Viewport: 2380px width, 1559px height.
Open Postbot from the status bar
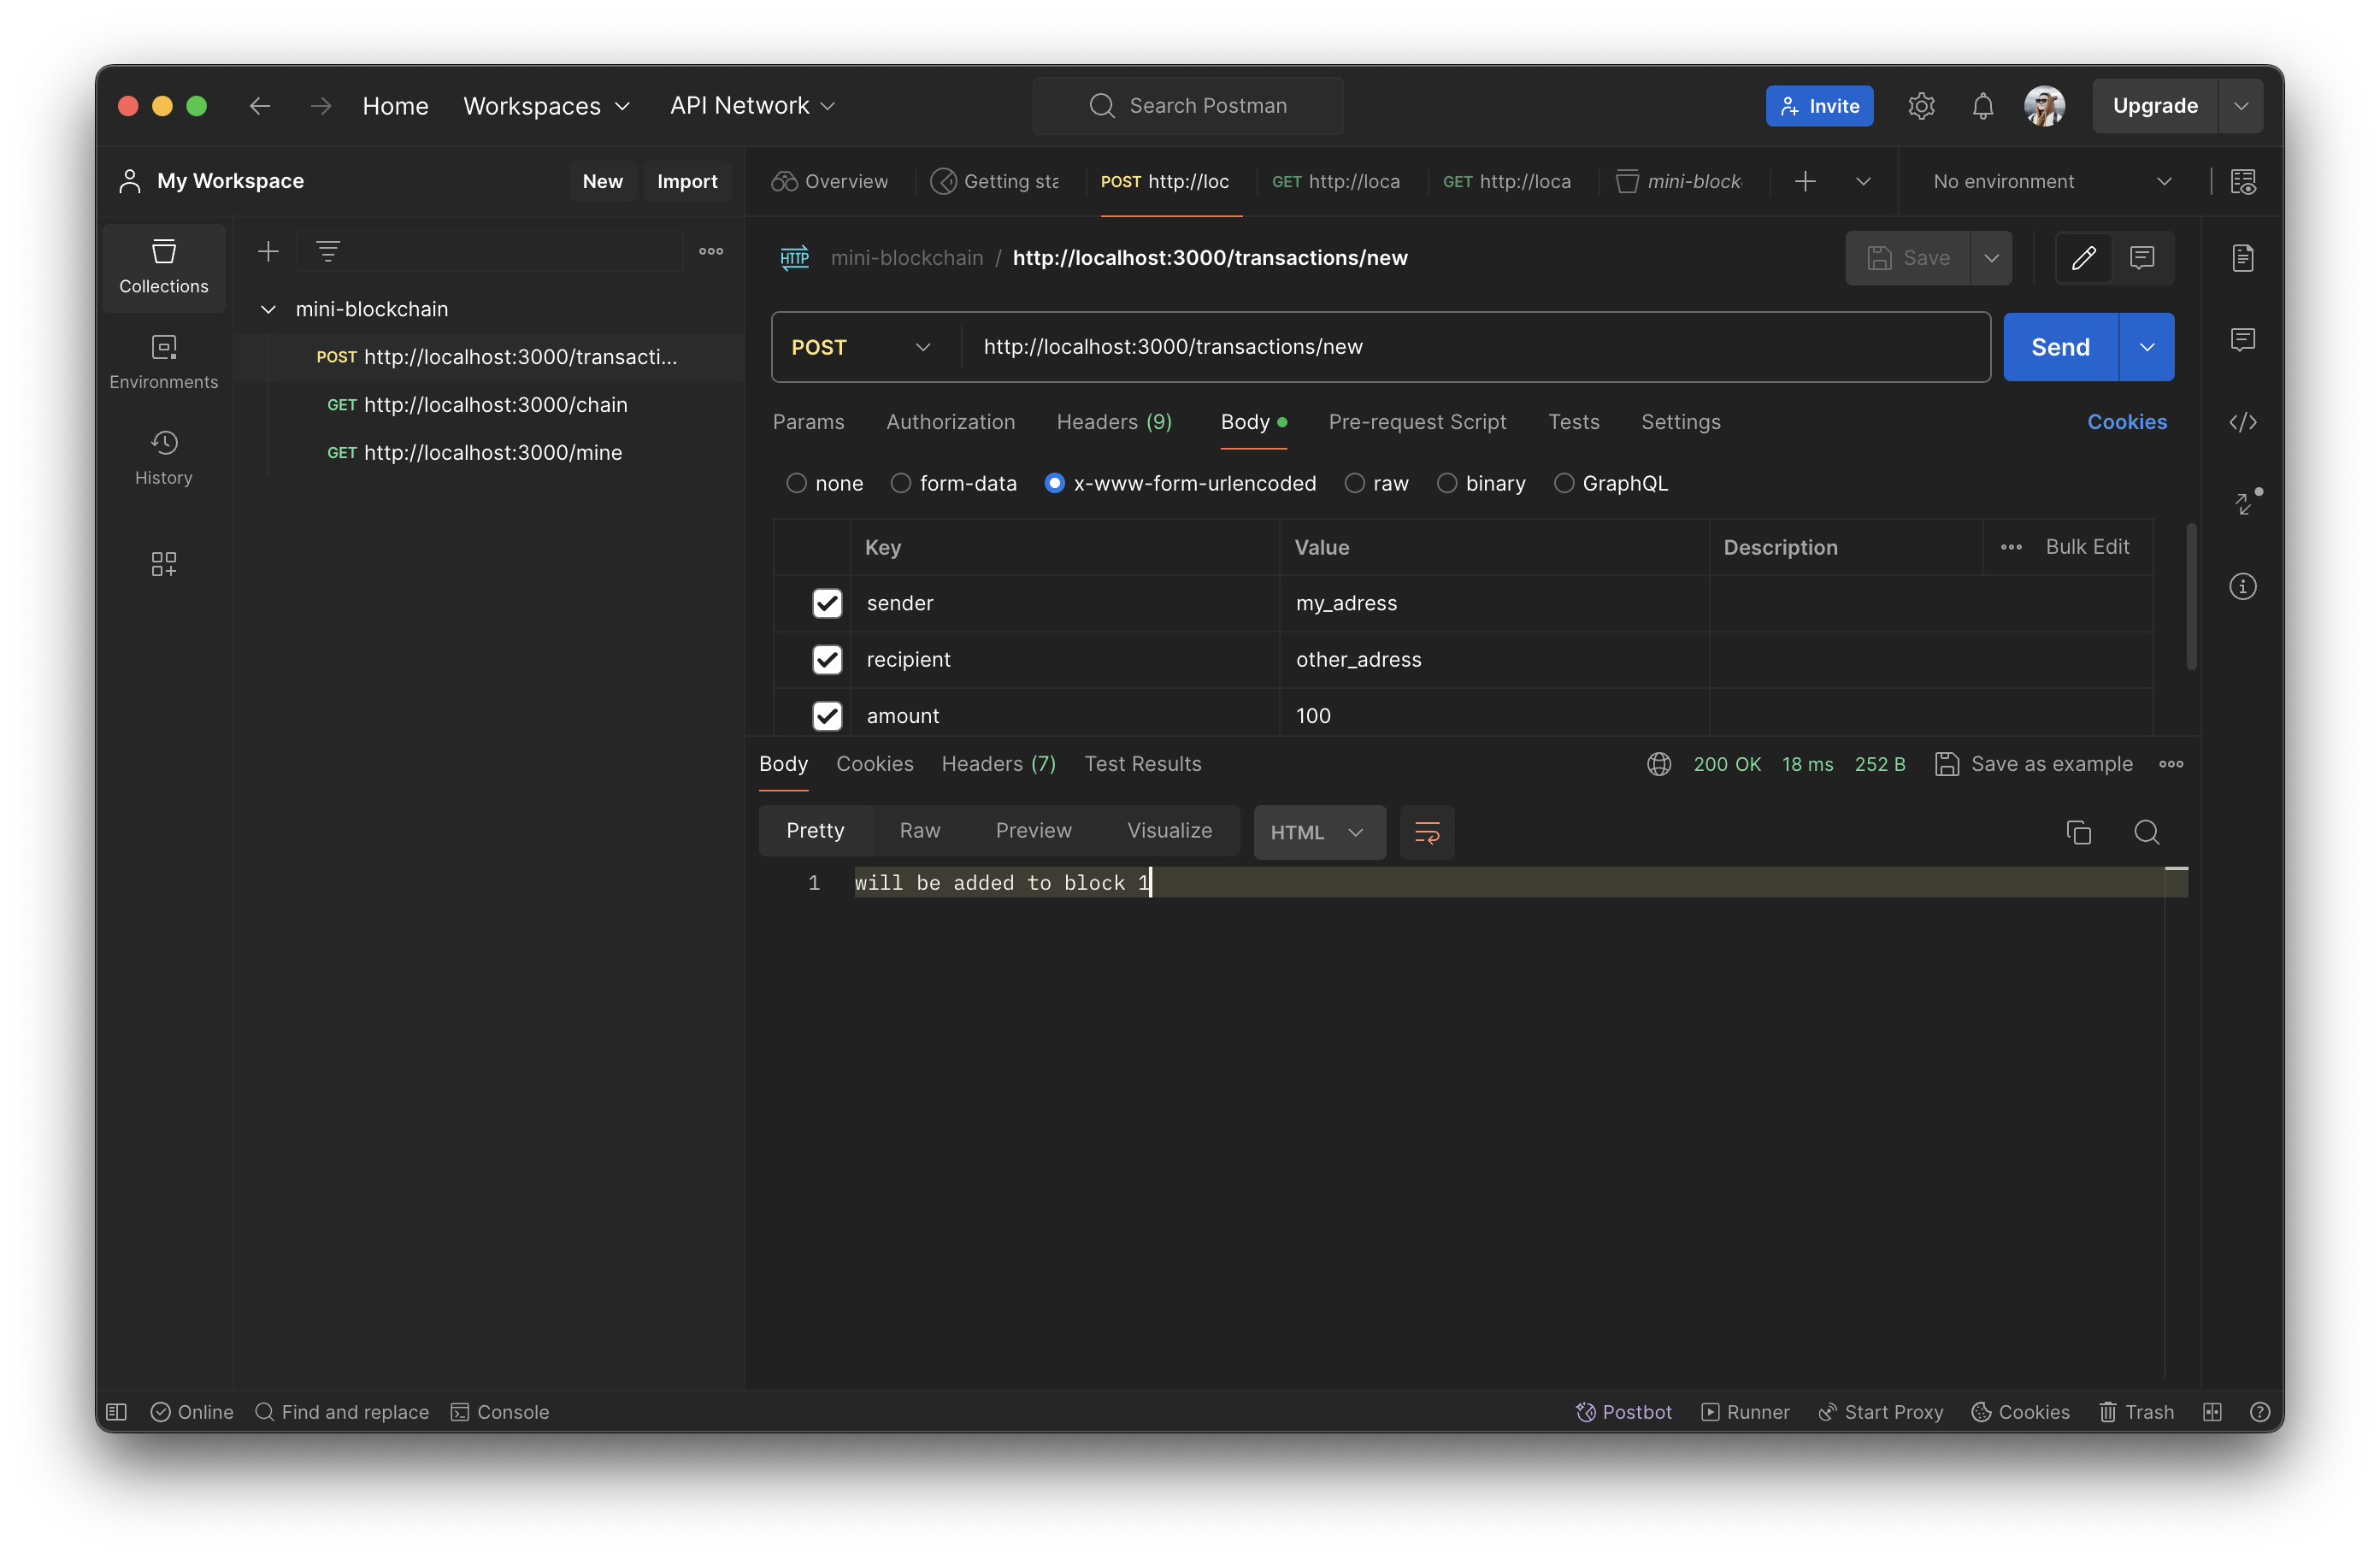click(x=1624, y=1411)
